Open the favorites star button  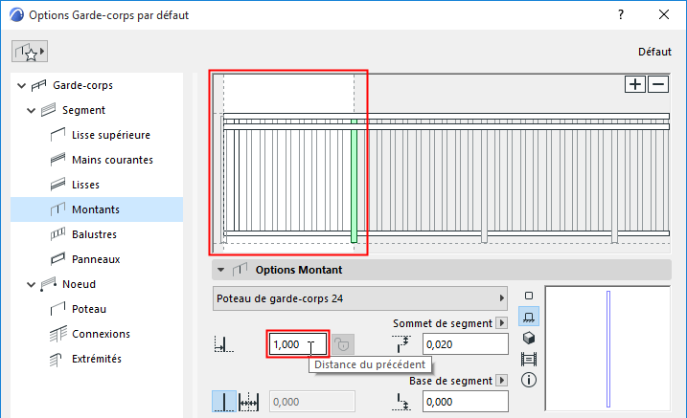[30, 52]
